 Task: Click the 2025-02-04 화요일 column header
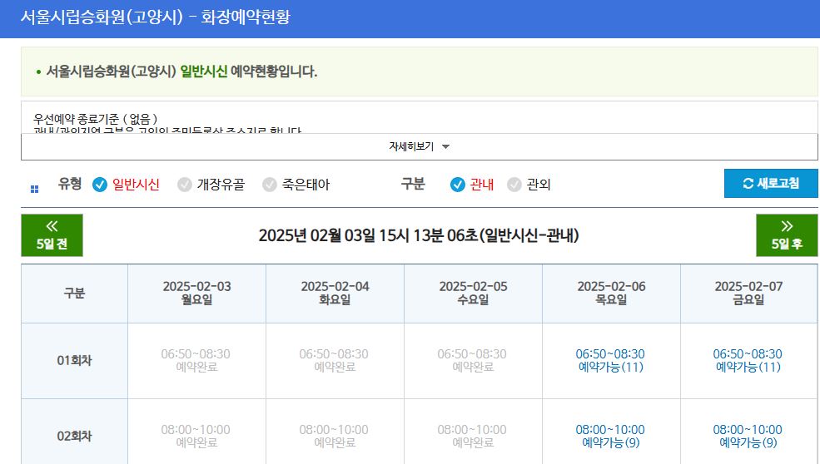click(x=335, y=294)
